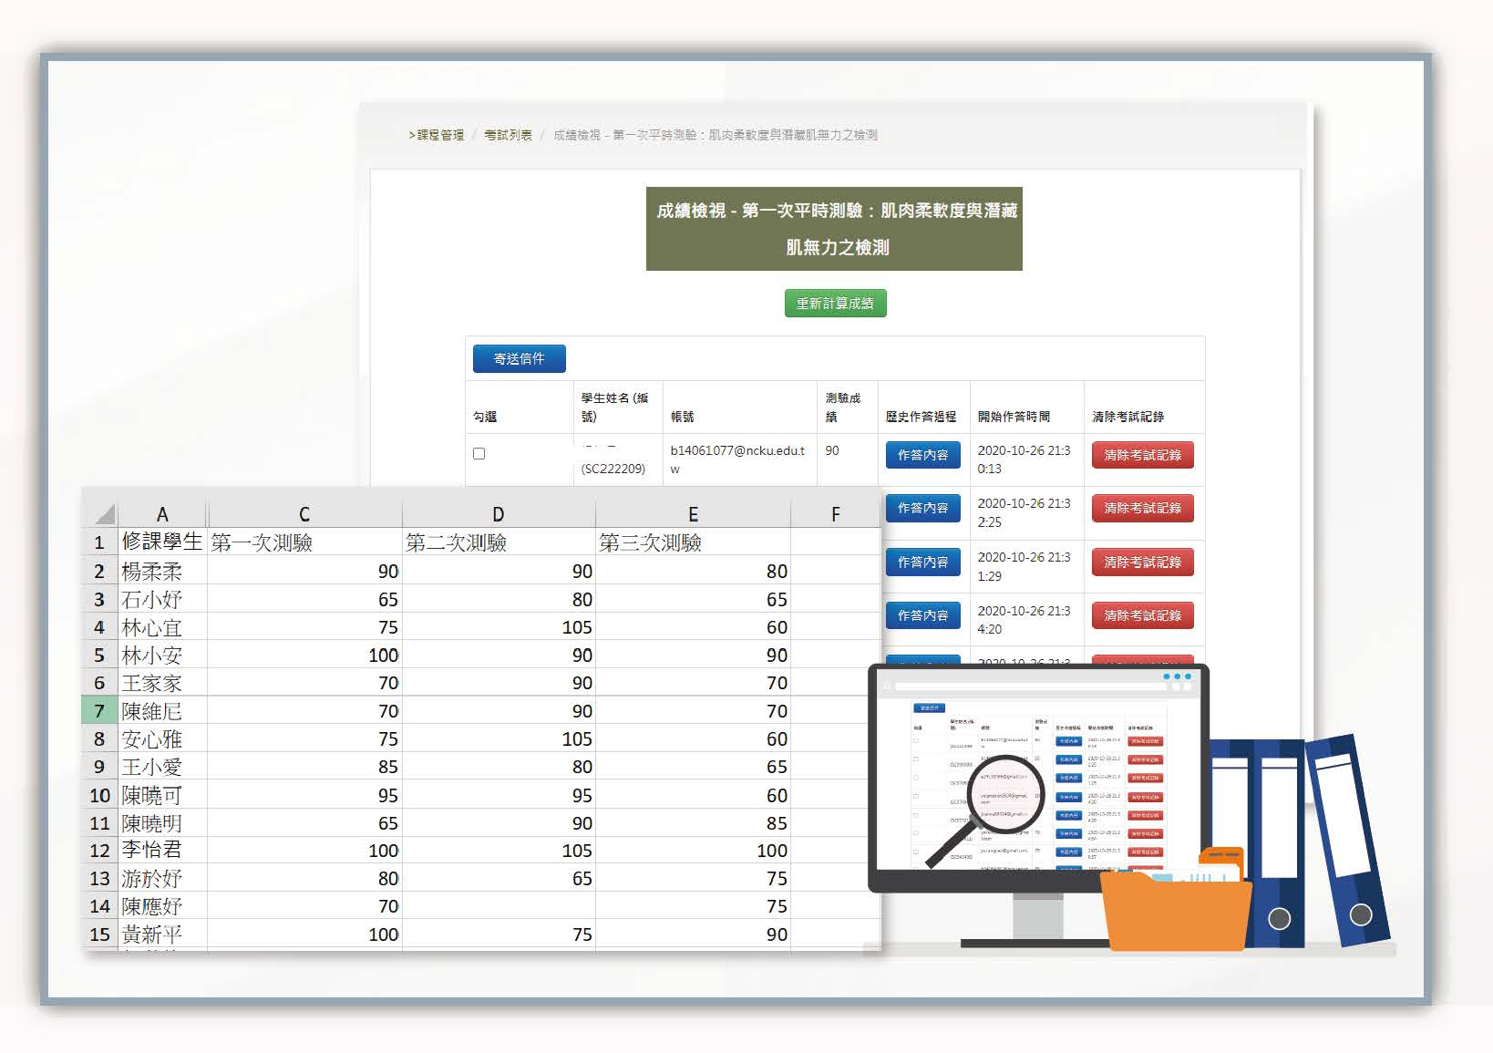
Task: Click cell containing 楊柔柔
Action: [162, 572]
